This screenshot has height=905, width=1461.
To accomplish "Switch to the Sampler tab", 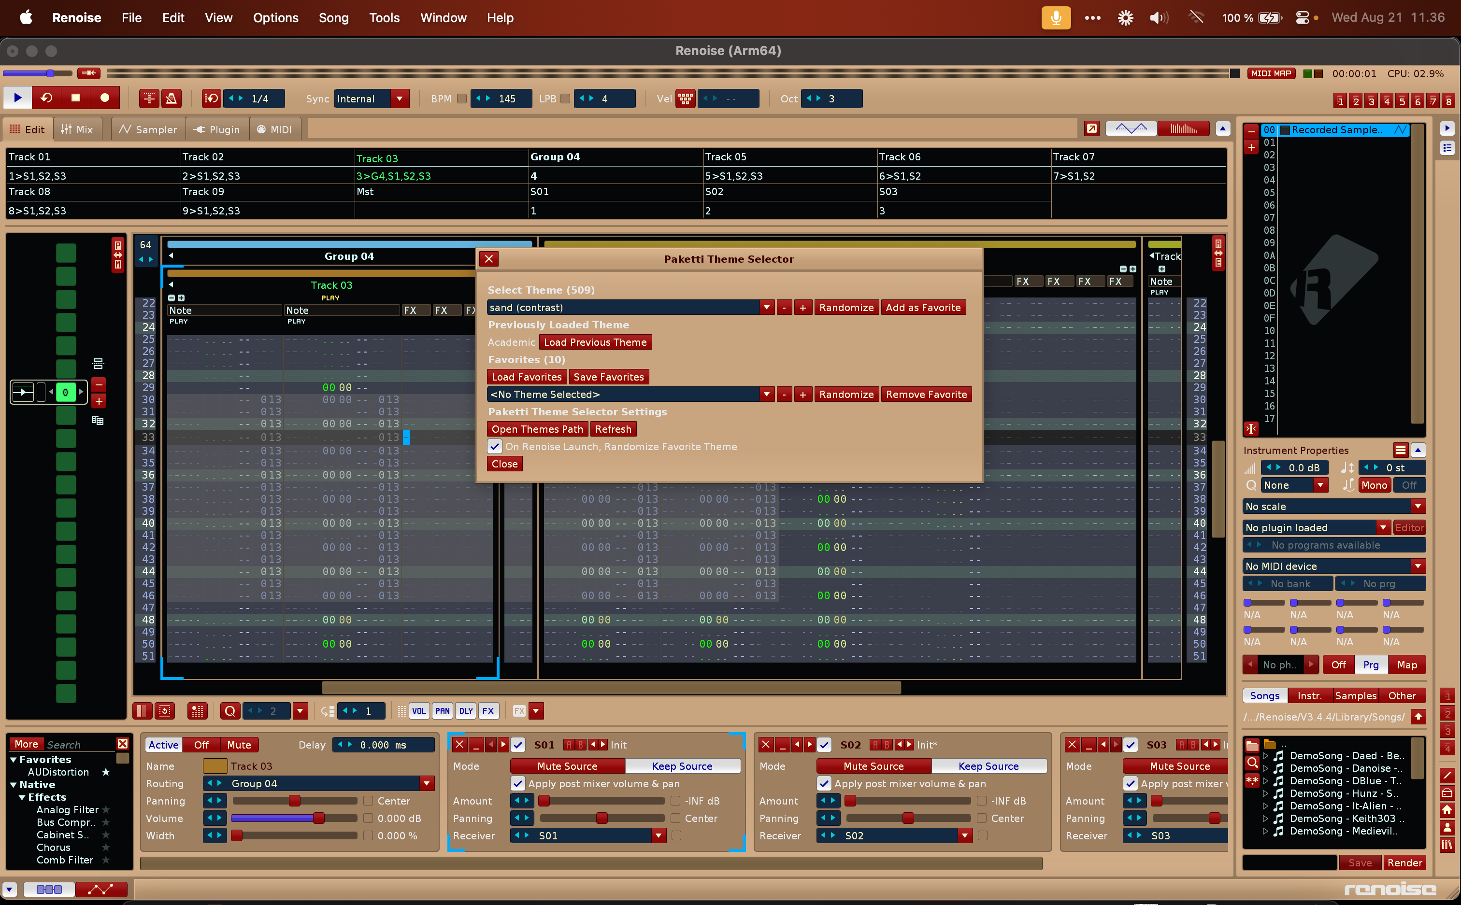I will [x=148, y=129].
